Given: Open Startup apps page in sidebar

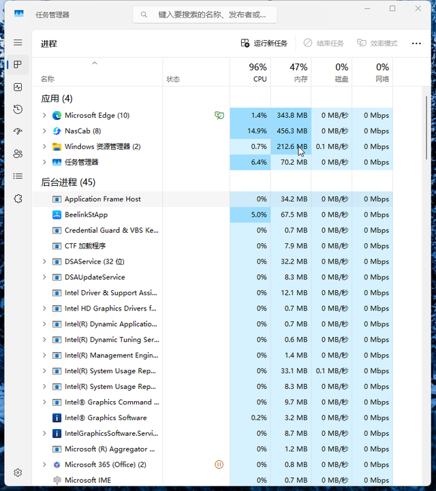Looking at the screenshot, I should [18, 131].
